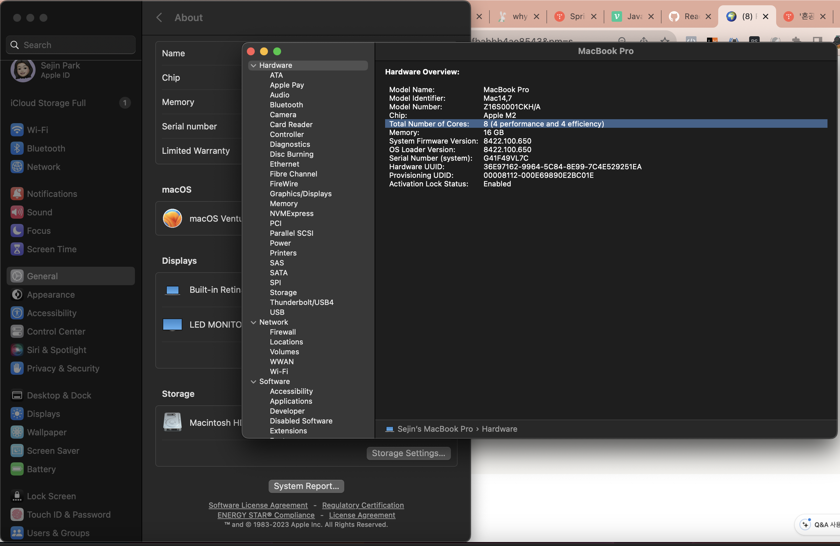This screenshot has width=840, height=546.
Task: Click the System Report button
Action: [306, 486]
